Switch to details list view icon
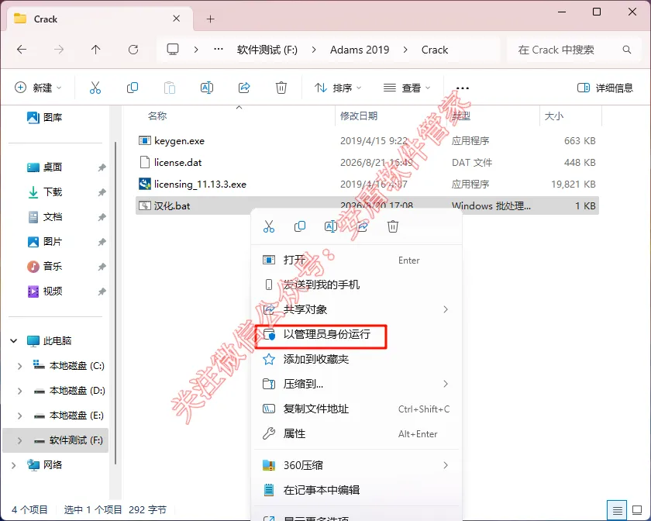Screen dimensions: 651x521 pos(618,510)
